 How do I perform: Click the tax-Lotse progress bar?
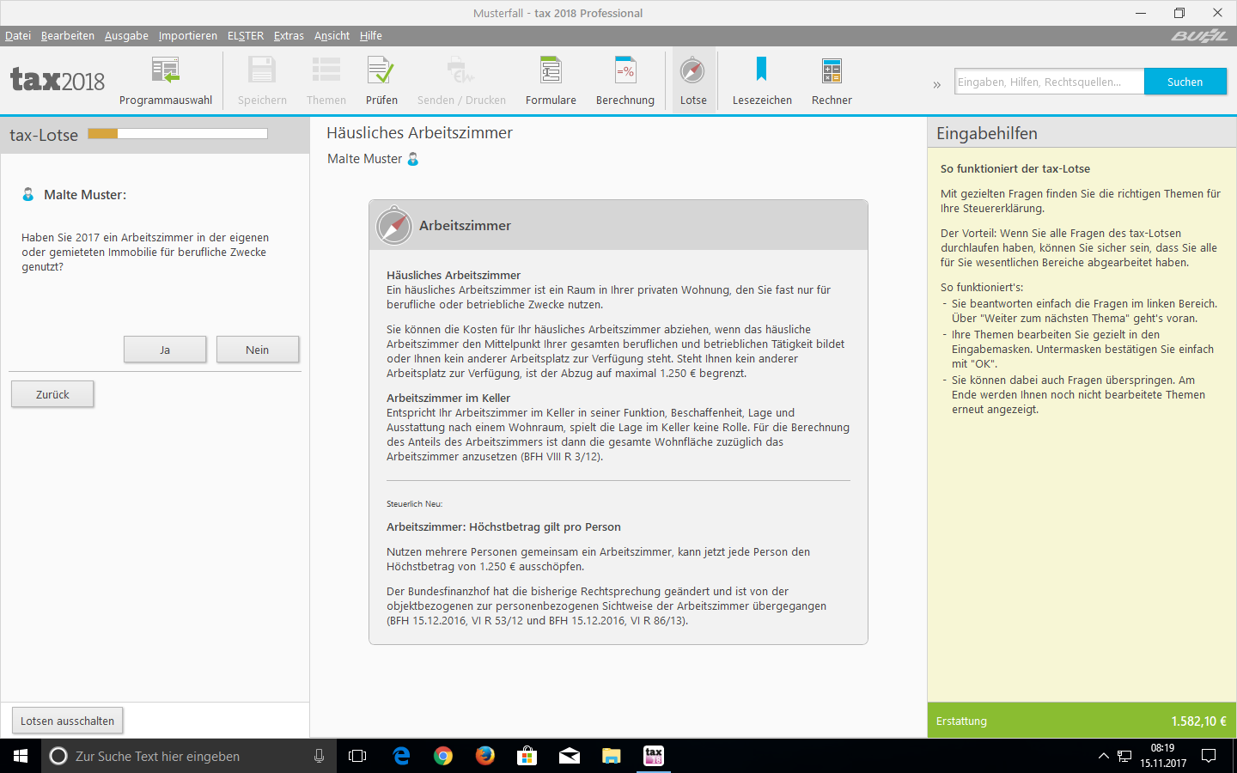pos(178,133)
